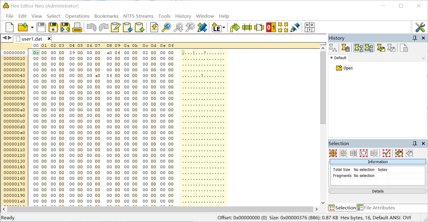Click the horizontal scrollbar right arrow
The height and width of the screenshot is (222, 428).
point(316,209)
